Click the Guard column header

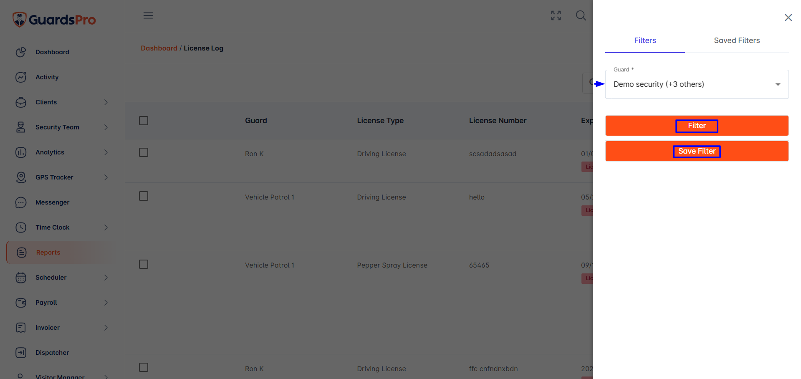click(256, 121)
